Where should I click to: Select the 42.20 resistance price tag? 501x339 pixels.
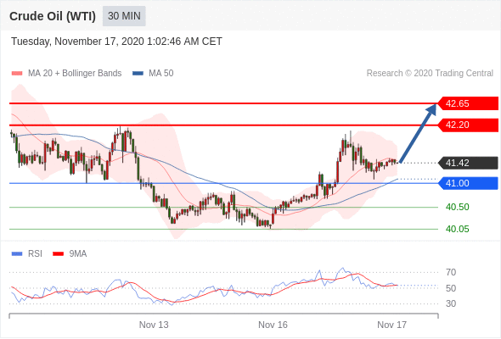click(x=467, y=125)
